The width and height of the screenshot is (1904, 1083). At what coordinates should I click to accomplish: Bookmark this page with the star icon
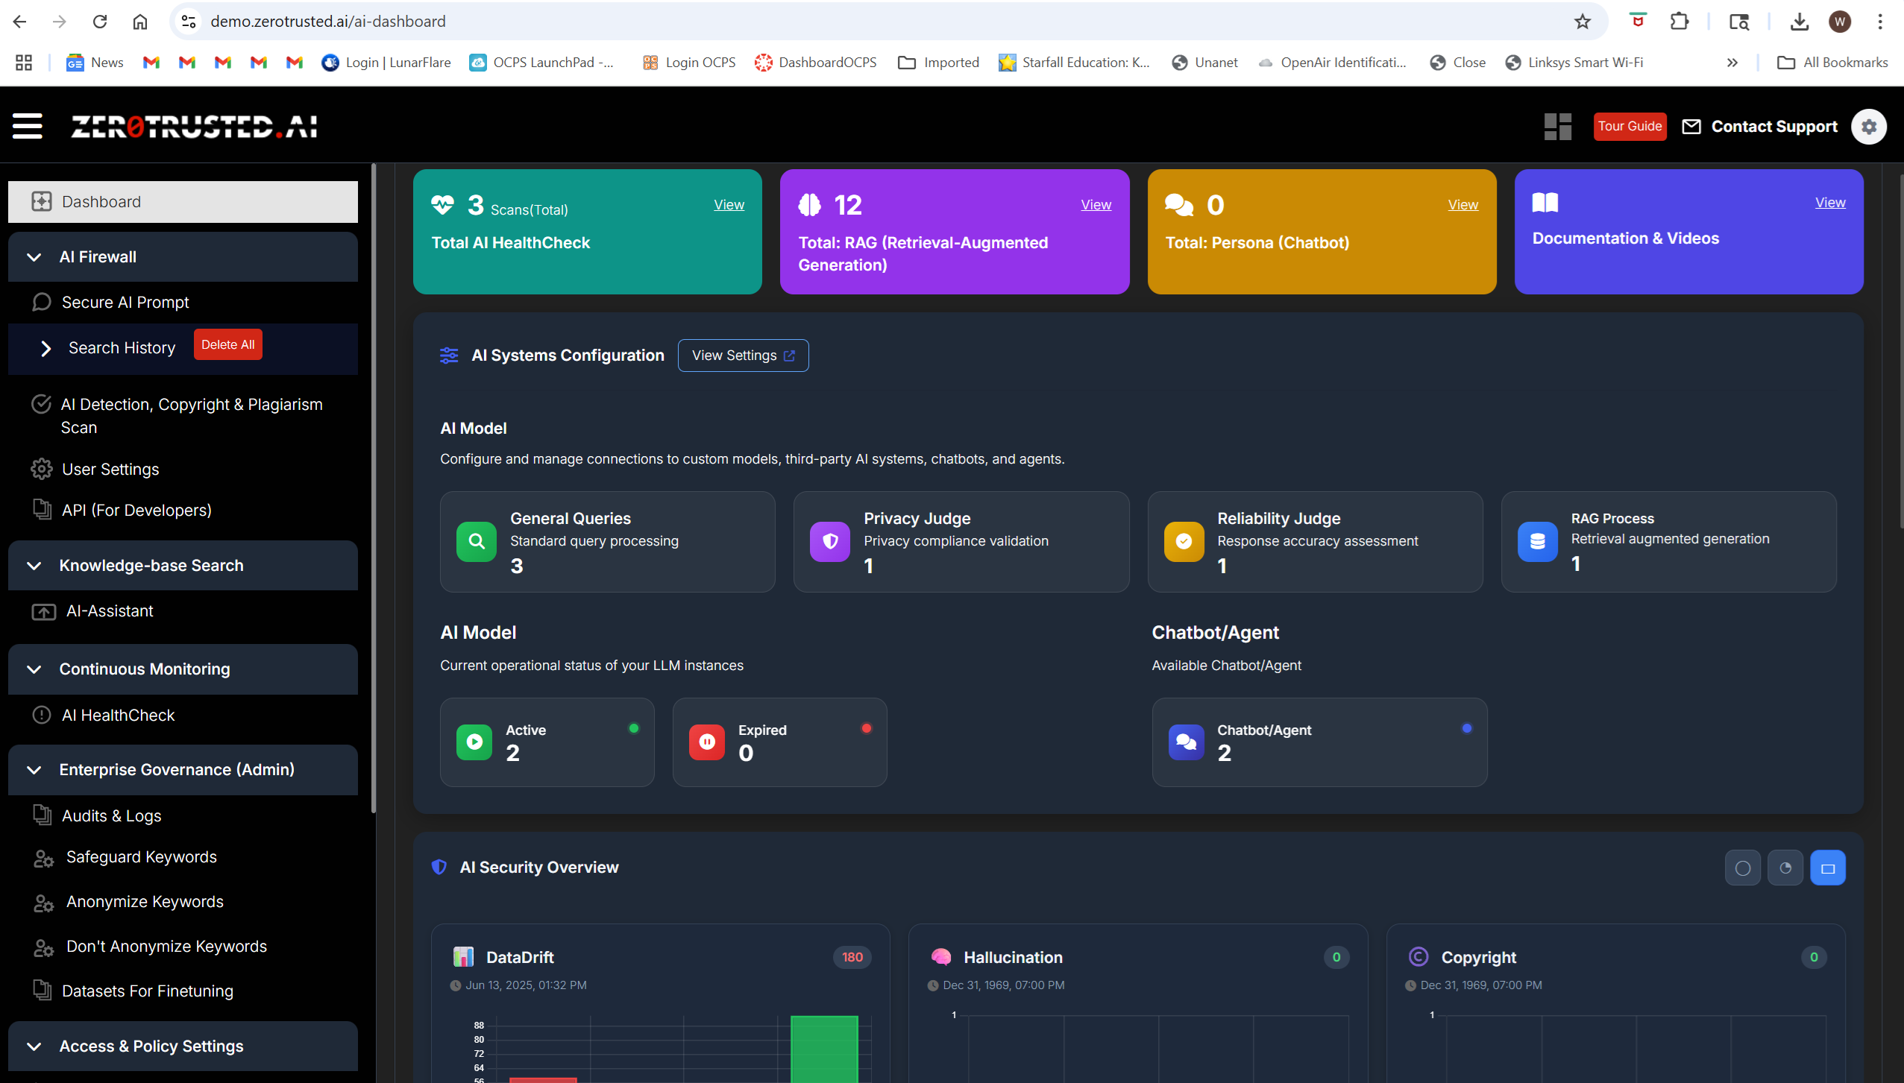pos(1583,22)
